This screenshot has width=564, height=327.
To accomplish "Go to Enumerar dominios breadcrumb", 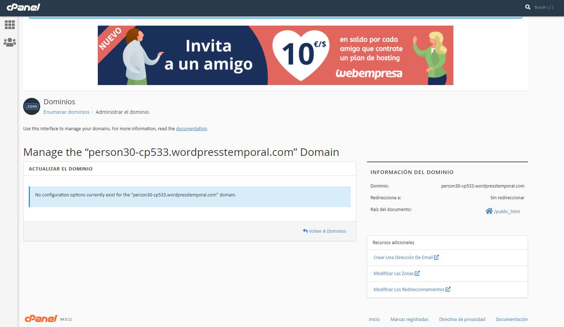I will tap(66, 112).
